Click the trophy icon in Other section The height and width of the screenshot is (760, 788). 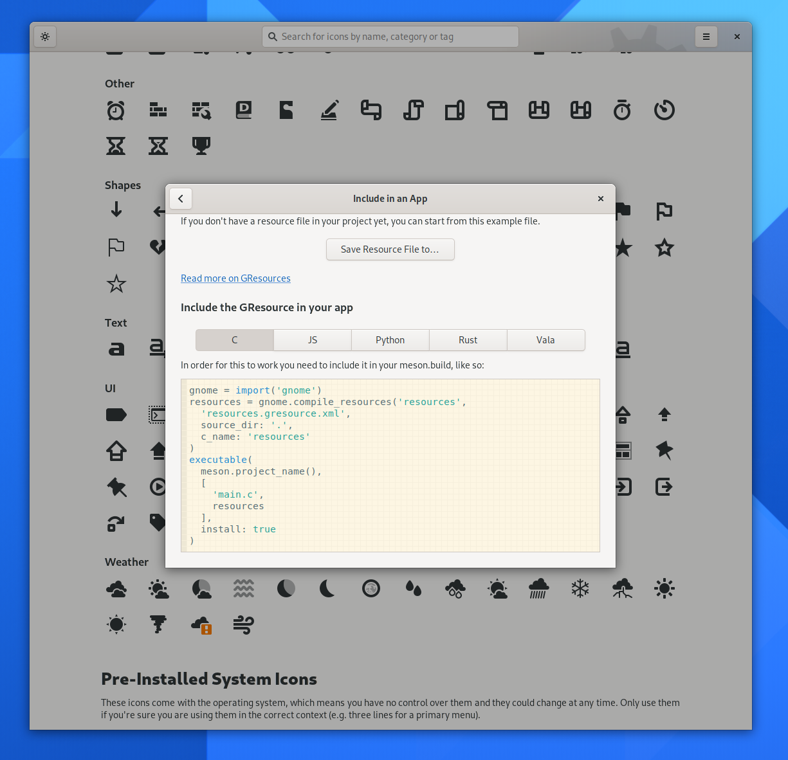pos(201,146)
